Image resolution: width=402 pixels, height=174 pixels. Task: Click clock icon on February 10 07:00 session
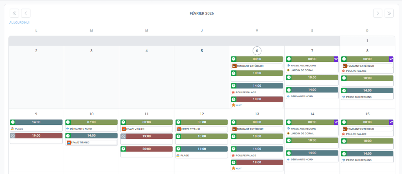pyautogui.click(x=68, y=122)
